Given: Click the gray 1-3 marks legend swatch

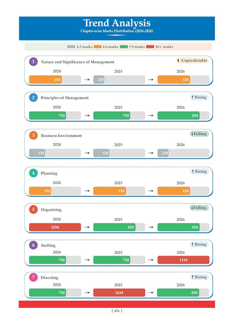Looking at the screenshot, I should click(x=71, y=47).
